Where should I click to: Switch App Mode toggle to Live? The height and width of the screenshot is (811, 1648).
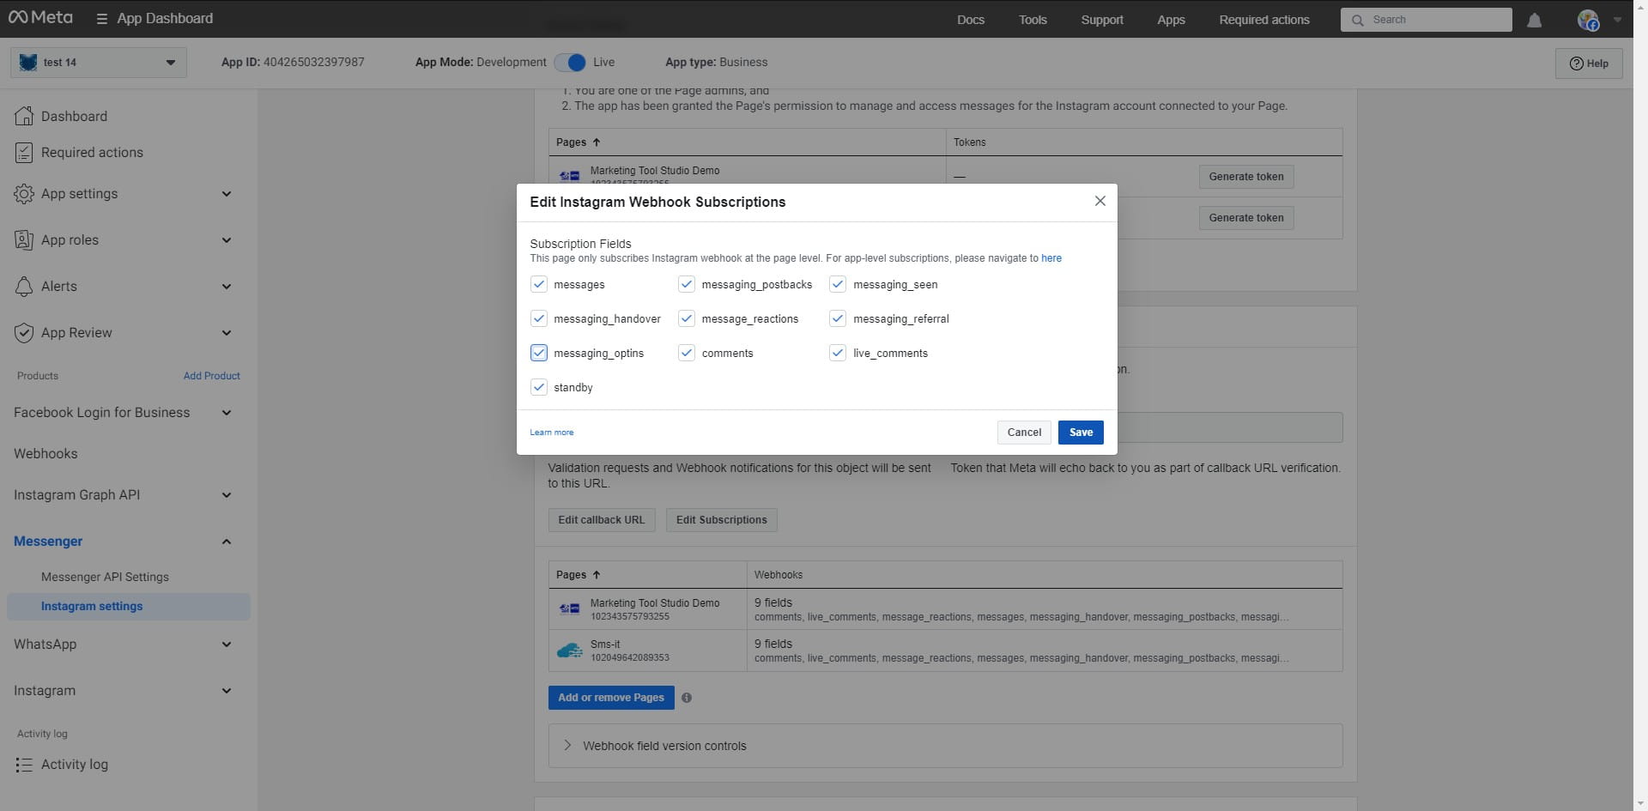[570, 63]
